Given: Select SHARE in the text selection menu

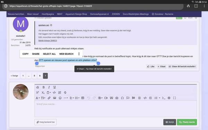Looking at the screenshot, I should (36, 54).
